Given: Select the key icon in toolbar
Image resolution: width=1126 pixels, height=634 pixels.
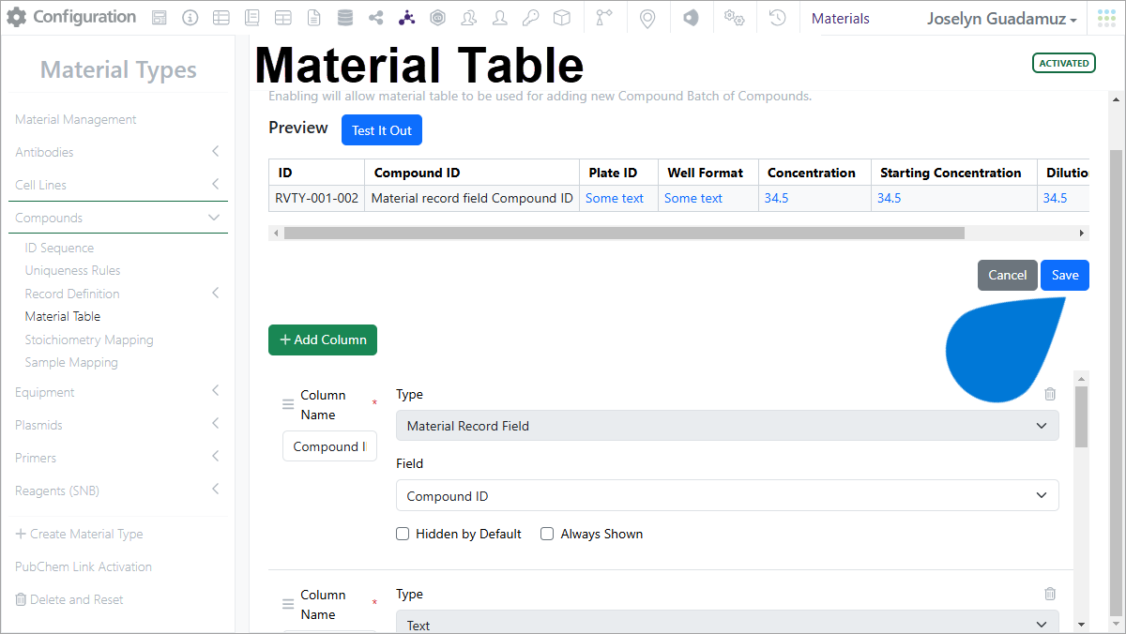Looking at the screenshot, I should tap(531, 18).
